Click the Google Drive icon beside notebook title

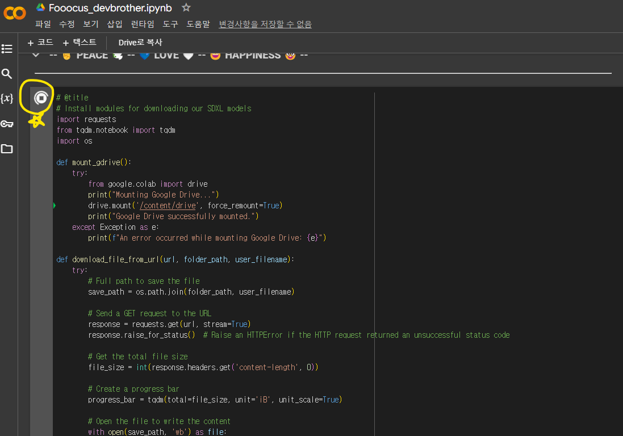[x=40, y=7]
